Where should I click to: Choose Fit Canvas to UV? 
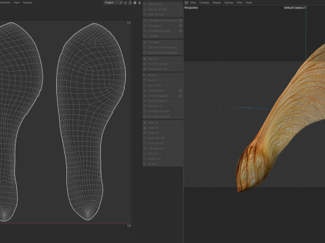coord(162,69)
